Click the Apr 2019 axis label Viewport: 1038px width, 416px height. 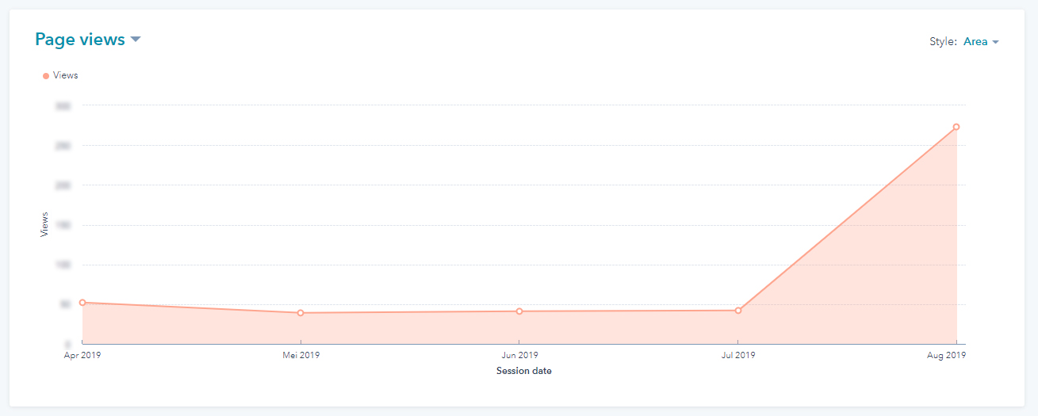82,355
